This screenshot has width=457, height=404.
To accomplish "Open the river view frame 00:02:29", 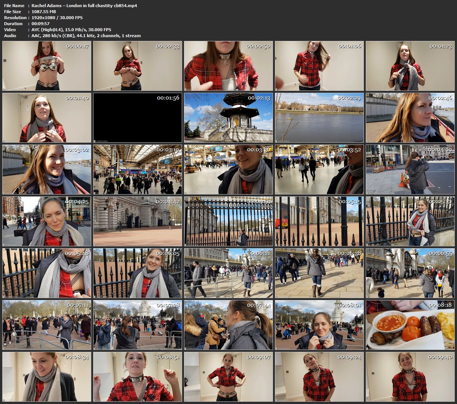I will pos(320,118).
